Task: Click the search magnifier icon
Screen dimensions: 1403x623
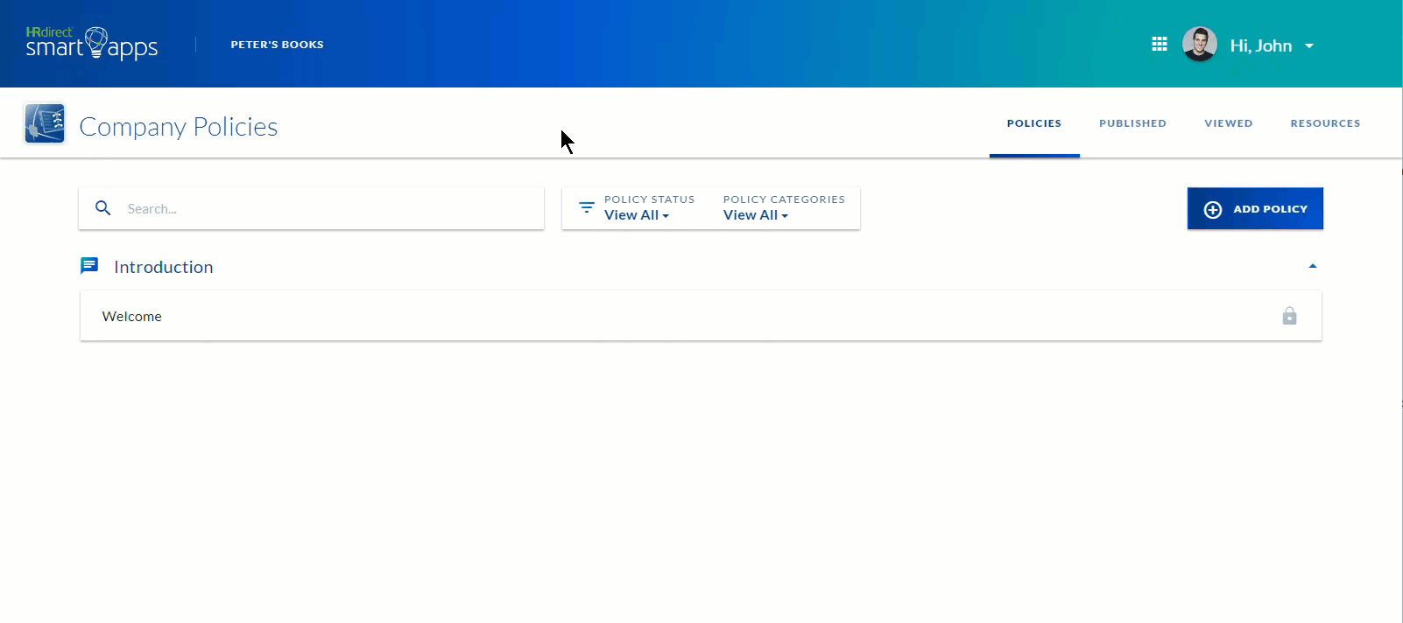Action: point(103,208)
